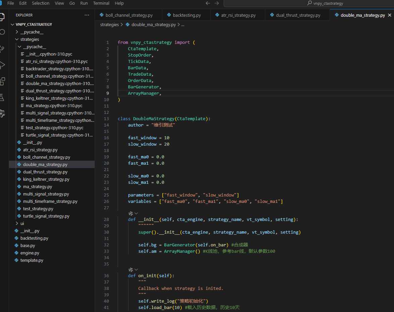The height and width of the screenshot is (312, 394).
Task: Open the Search view in activity bar
Action: tap(2, 32)
